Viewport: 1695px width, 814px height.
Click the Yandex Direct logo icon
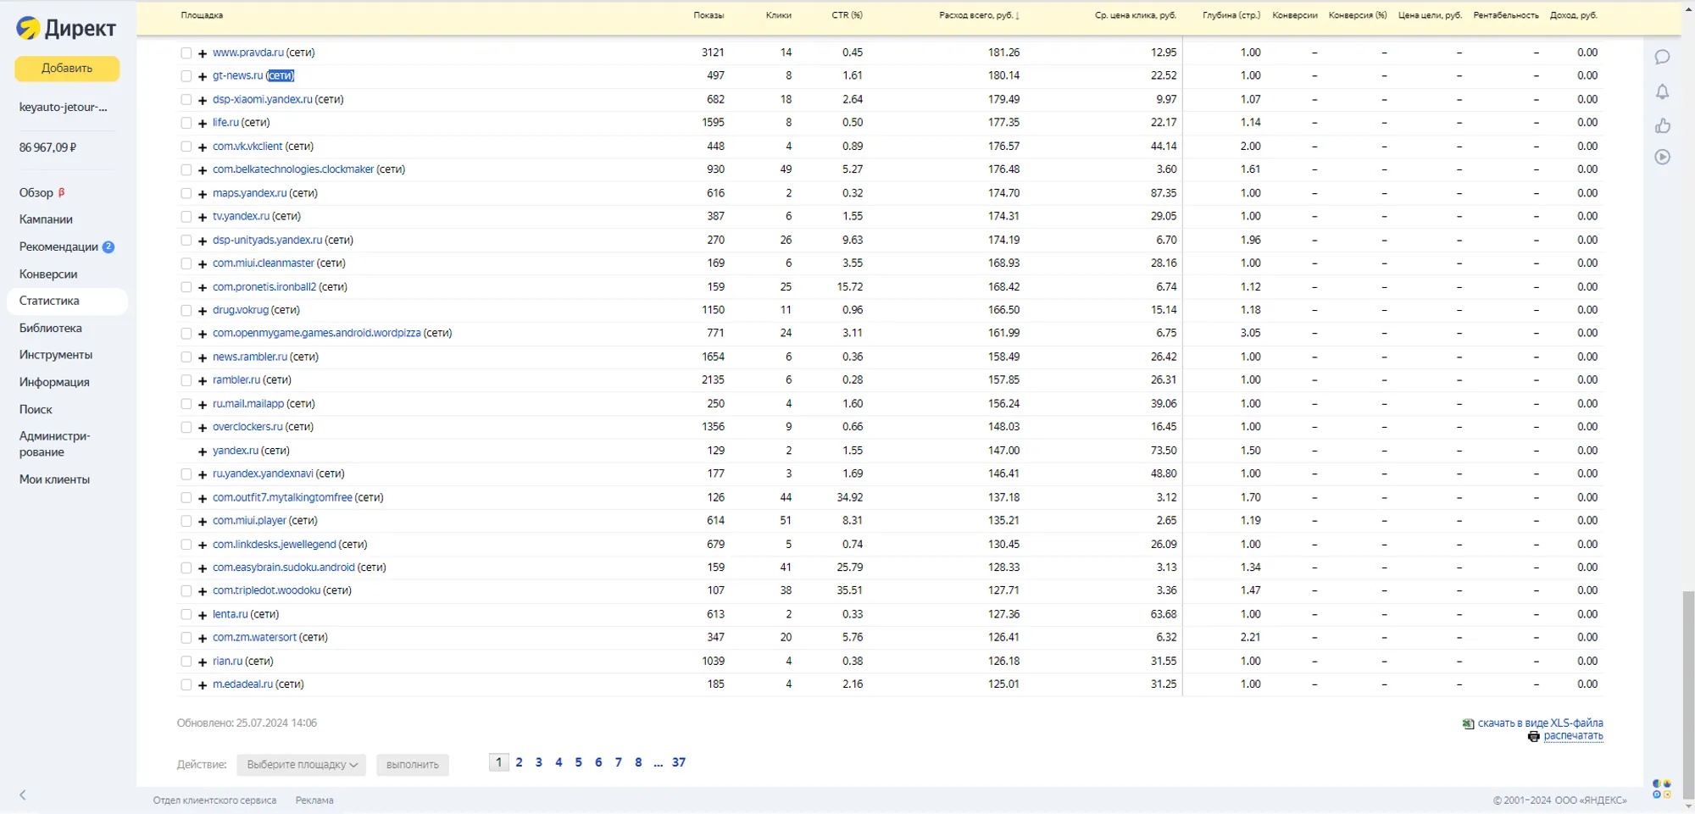click(28, 28)
